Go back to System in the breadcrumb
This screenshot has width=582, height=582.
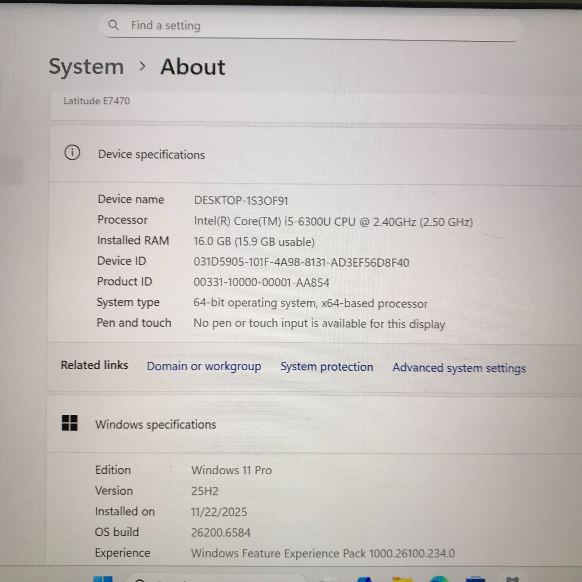(x=87, y=67)
